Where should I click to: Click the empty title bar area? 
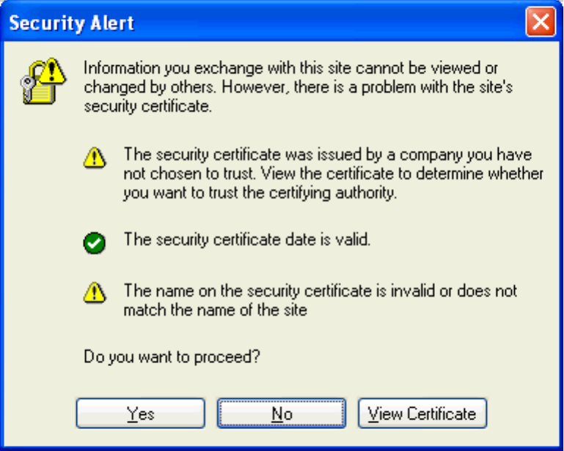330,23
